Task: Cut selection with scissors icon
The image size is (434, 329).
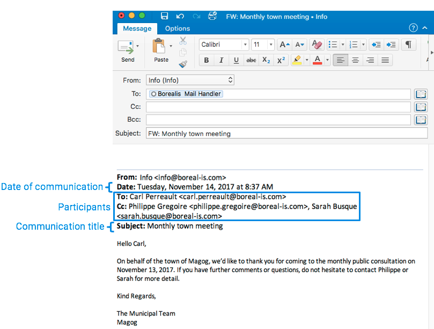Action: pos(183,41)
